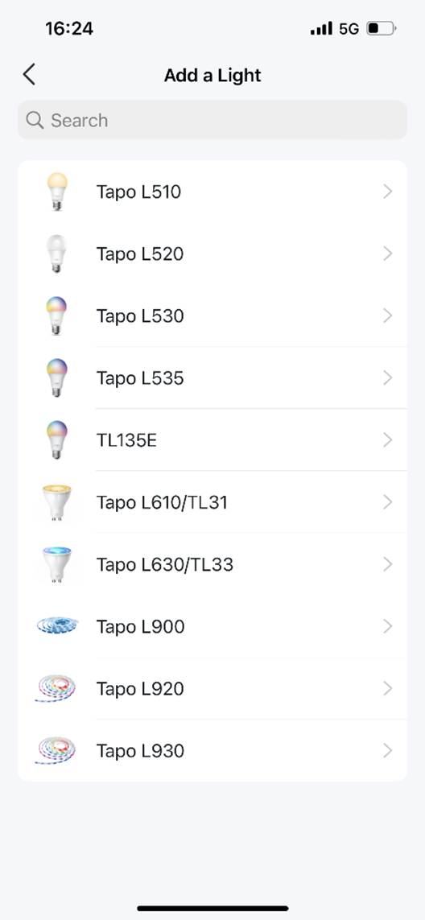
Task: Choose the TL135E bulb icon
Action: 57,440
